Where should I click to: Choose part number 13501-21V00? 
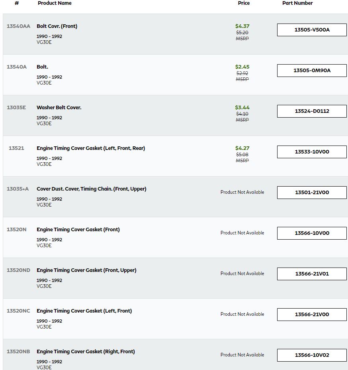(x=312, y=192)
